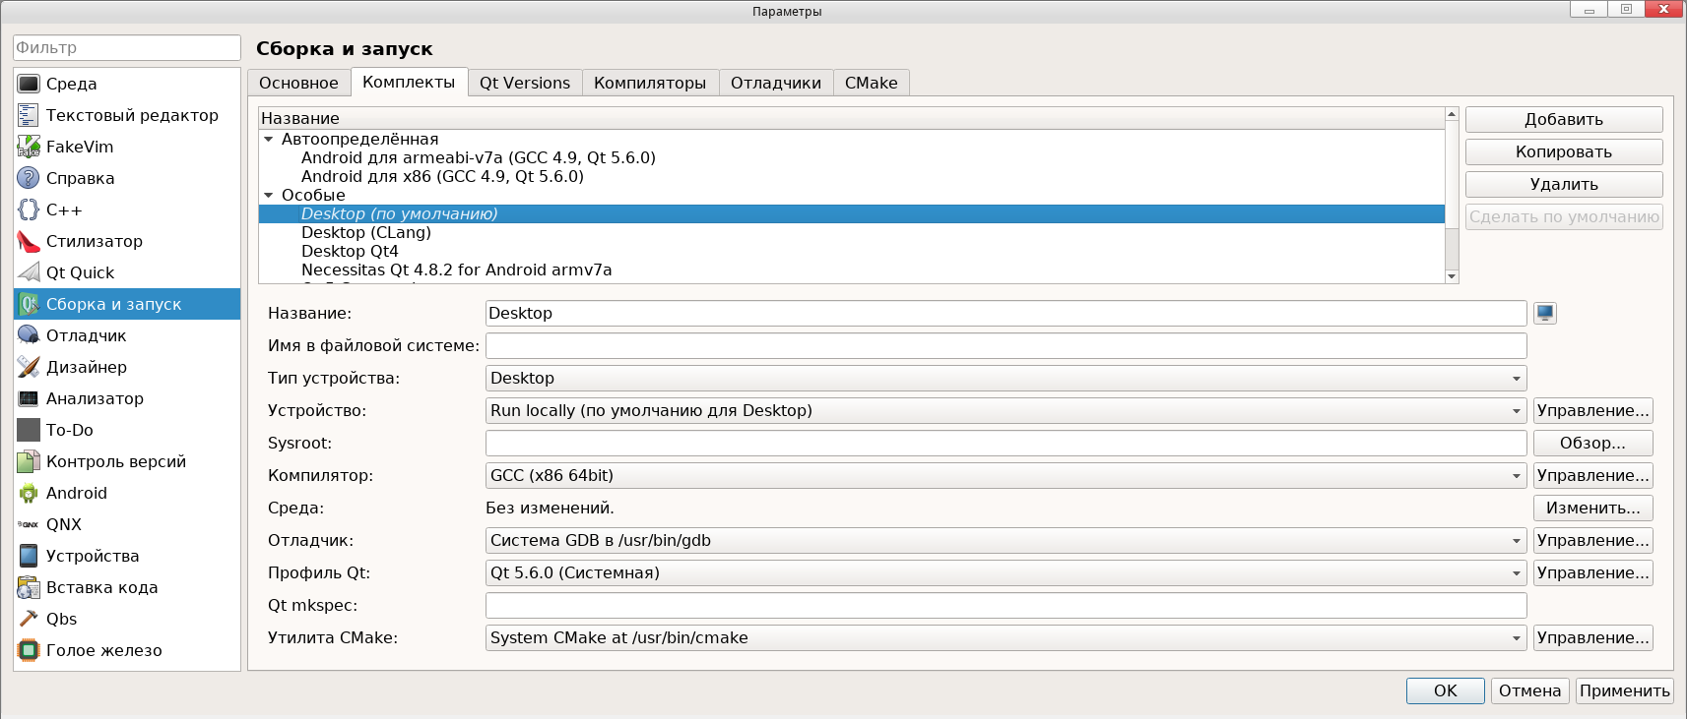This screenshot has width=1687, height=719.
Task: Collapse the Особые kit group
Action: tap(269, 196)
